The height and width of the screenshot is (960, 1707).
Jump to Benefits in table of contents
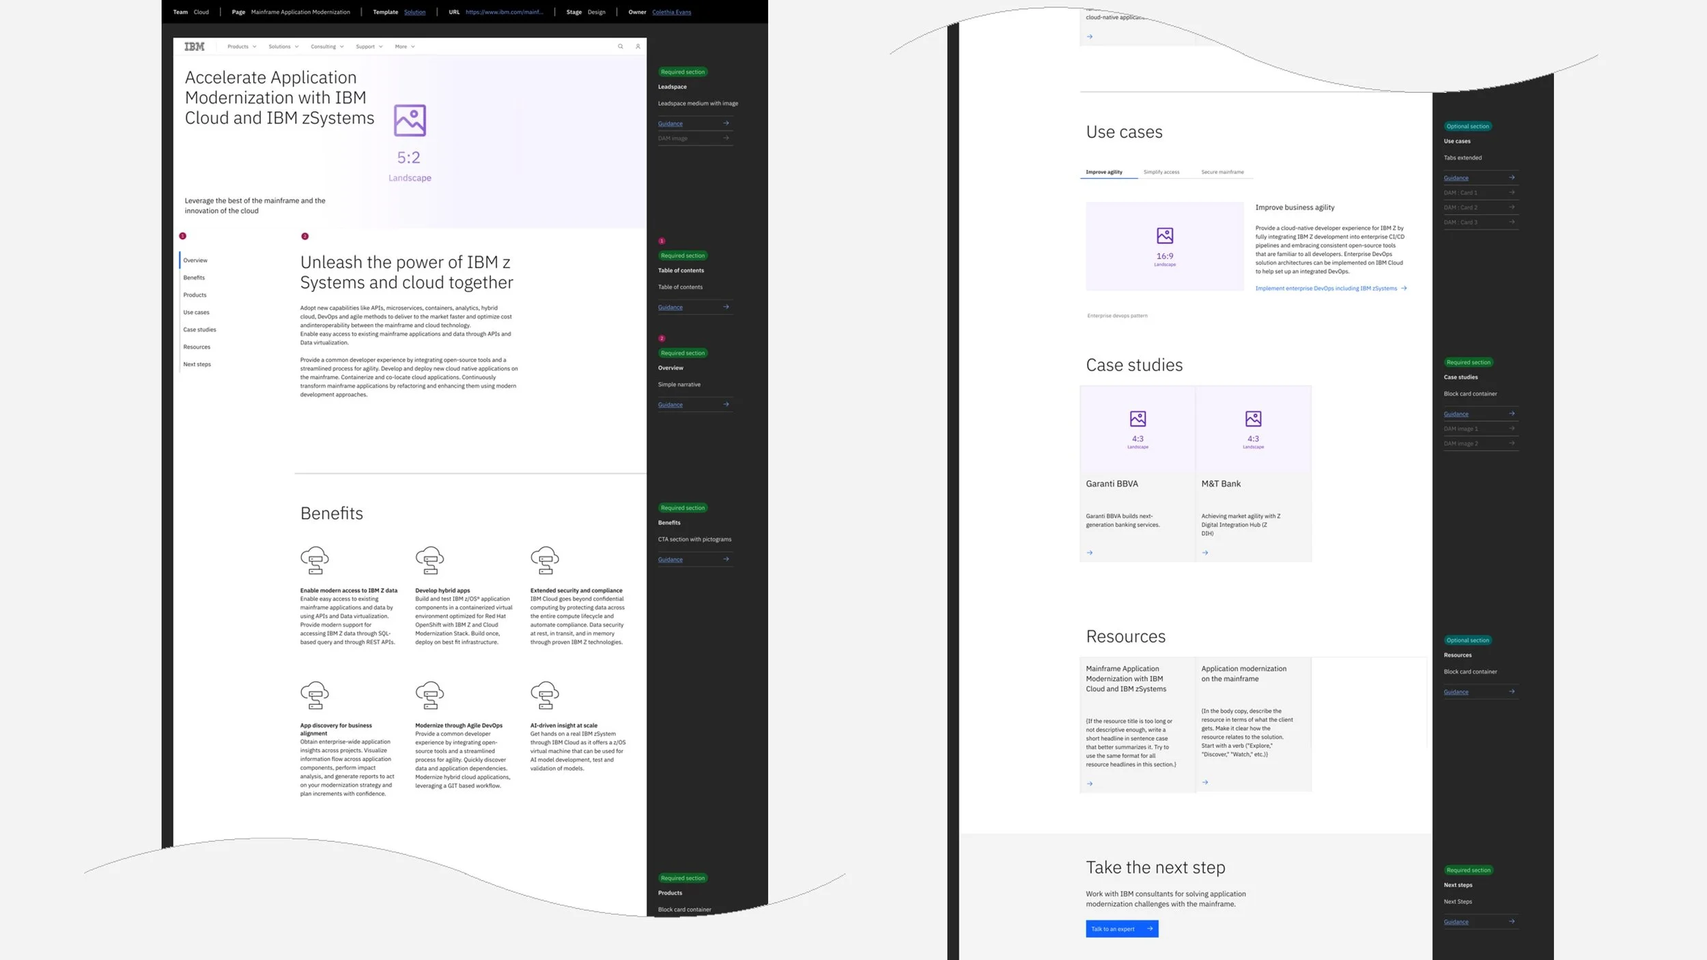coord(194,278)
